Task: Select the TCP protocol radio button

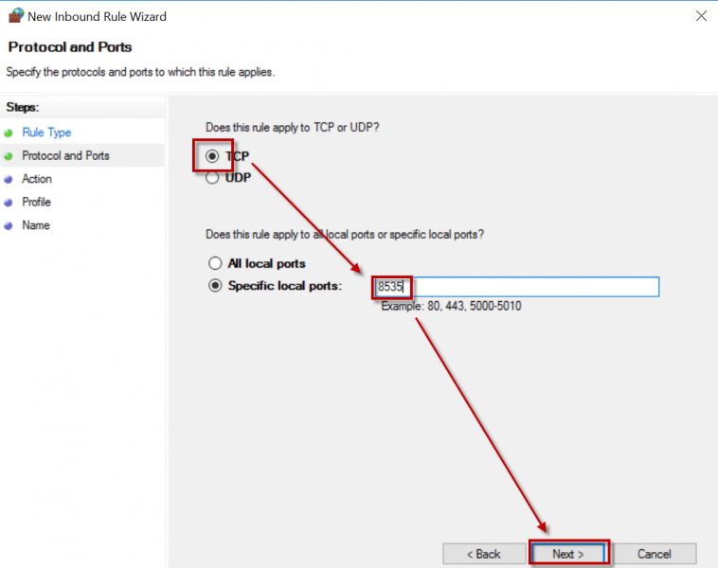Action: coord(213,156)
